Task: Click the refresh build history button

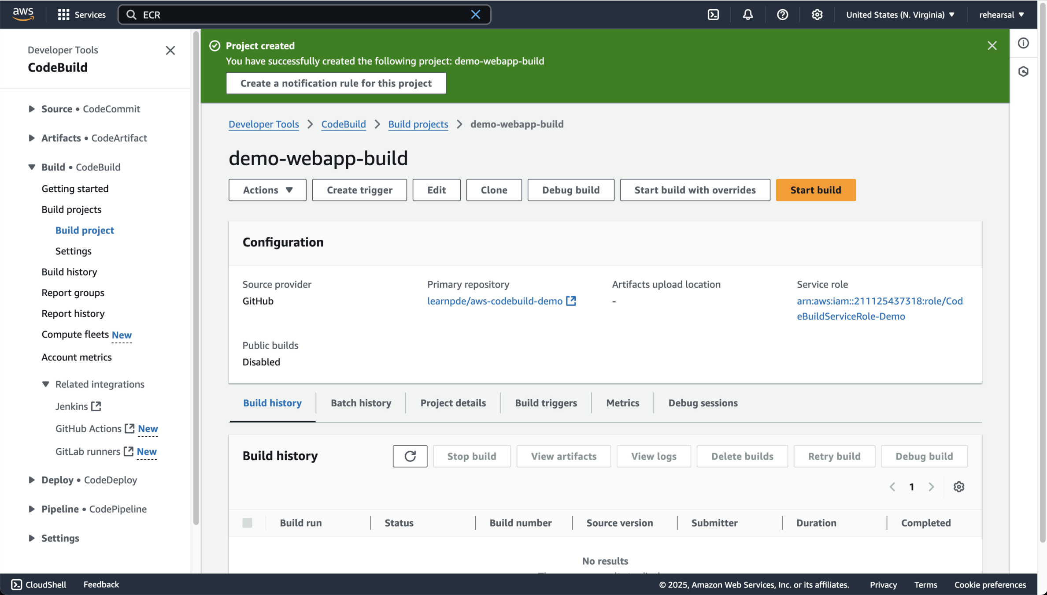Action: (410, 456)
